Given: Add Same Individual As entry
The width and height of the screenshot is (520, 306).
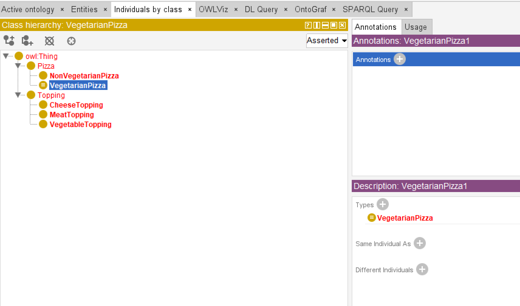Looking at the screenshot, I should [x=420, y=243].
